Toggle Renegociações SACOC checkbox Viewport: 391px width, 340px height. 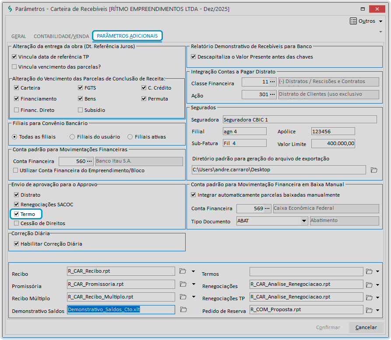(17, 205)
